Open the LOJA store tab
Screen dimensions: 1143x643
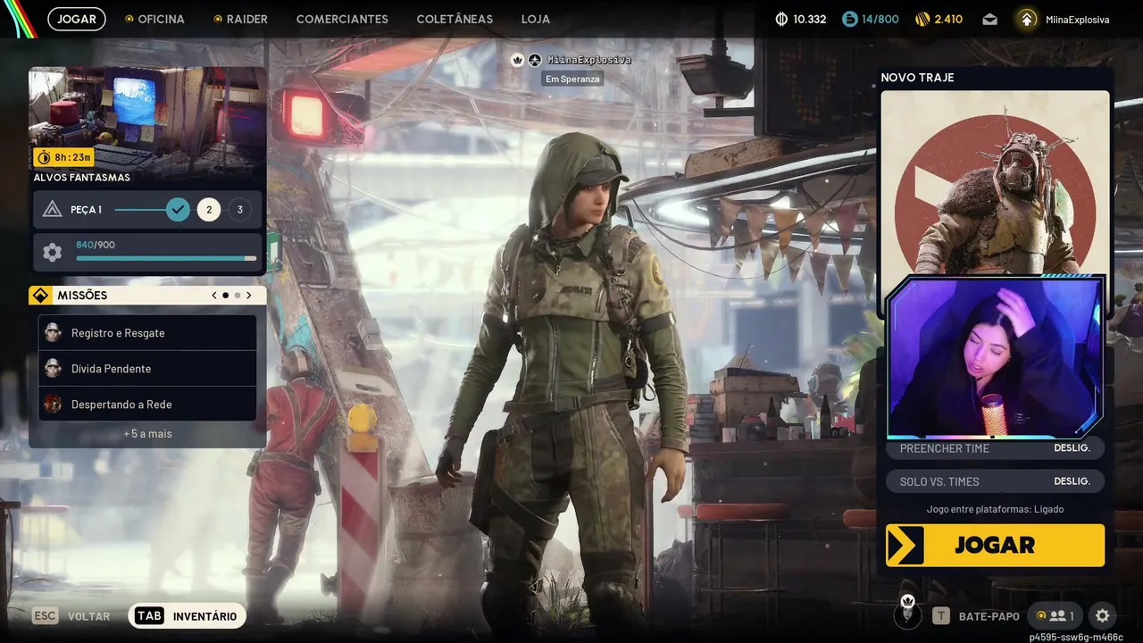[536, 19]
